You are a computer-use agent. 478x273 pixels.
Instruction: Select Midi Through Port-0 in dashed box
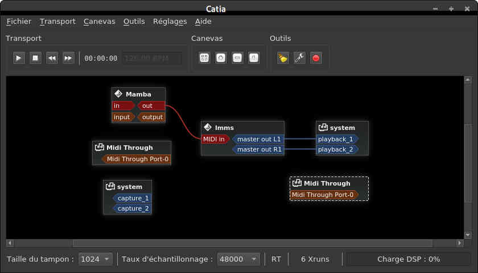324,195
